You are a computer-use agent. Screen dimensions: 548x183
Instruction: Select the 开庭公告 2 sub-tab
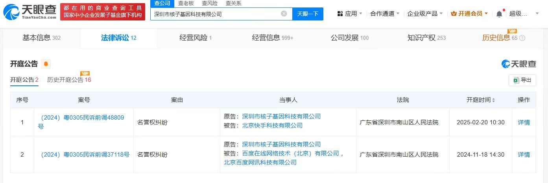[x=24, y=80]
